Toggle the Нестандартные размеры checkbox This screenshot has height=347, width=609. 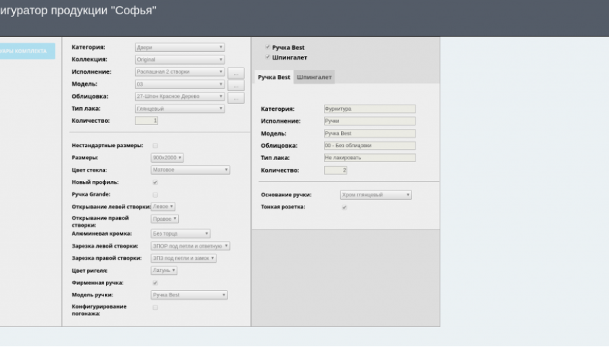click(x=156, y=145)
